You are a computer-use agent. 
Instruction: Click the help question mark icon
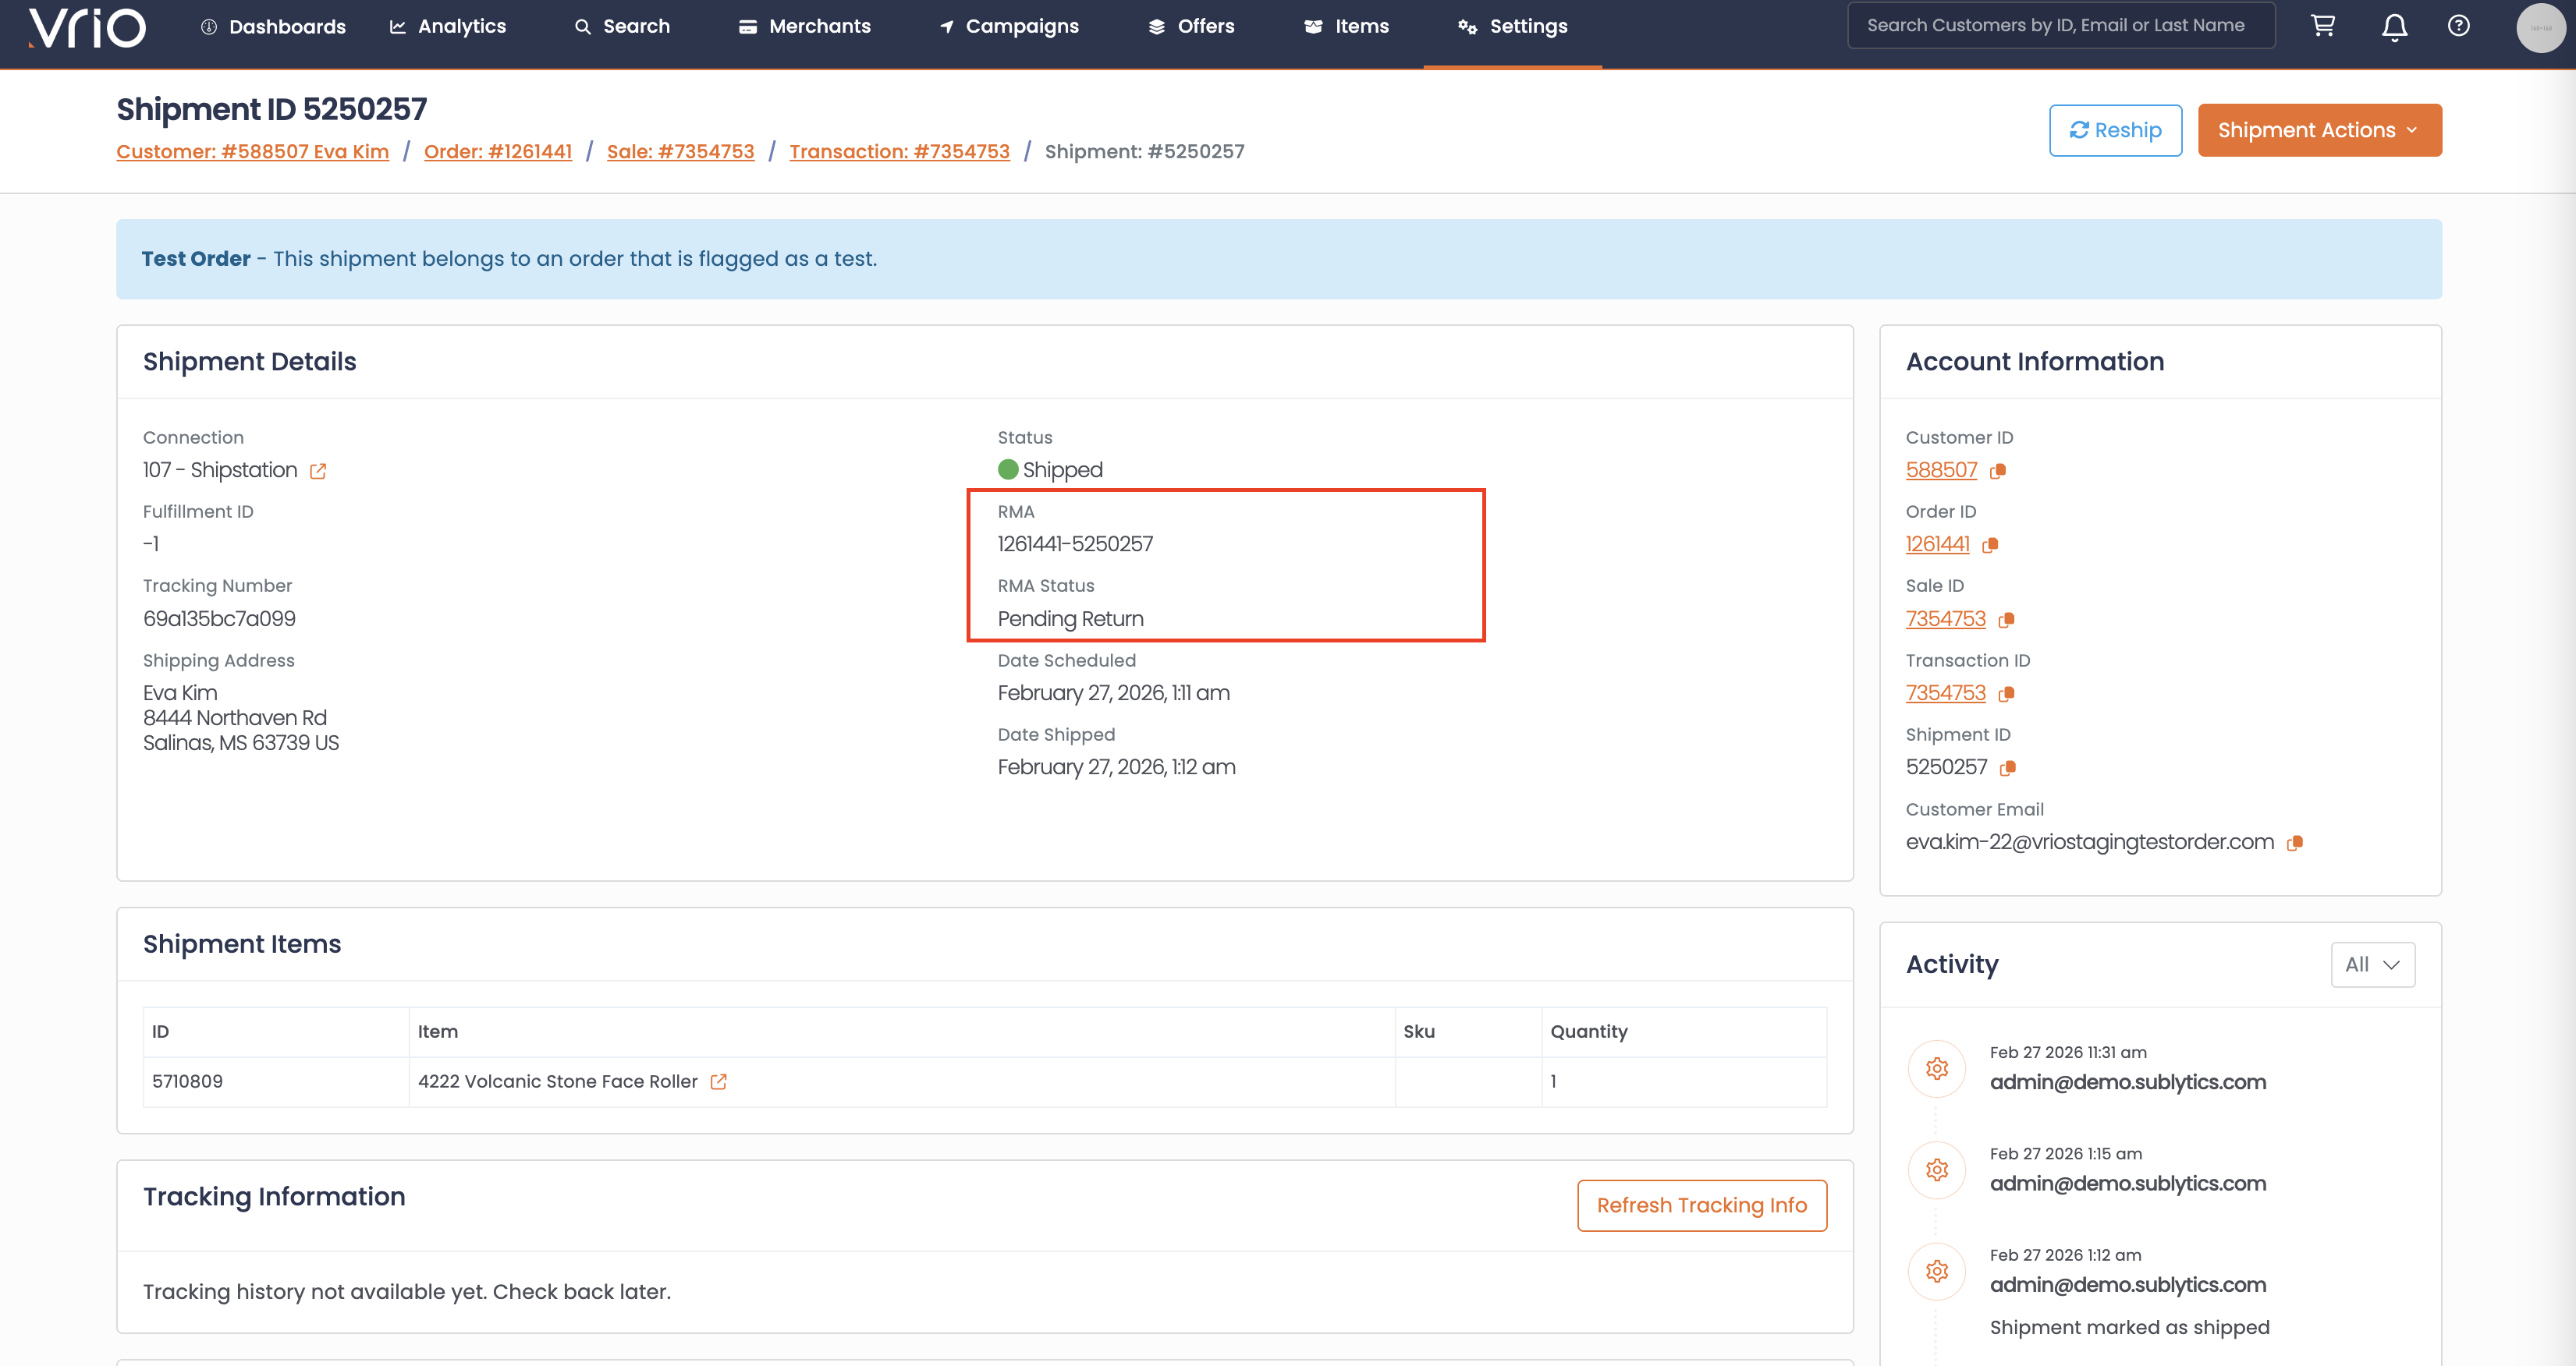coord(2458,26)
